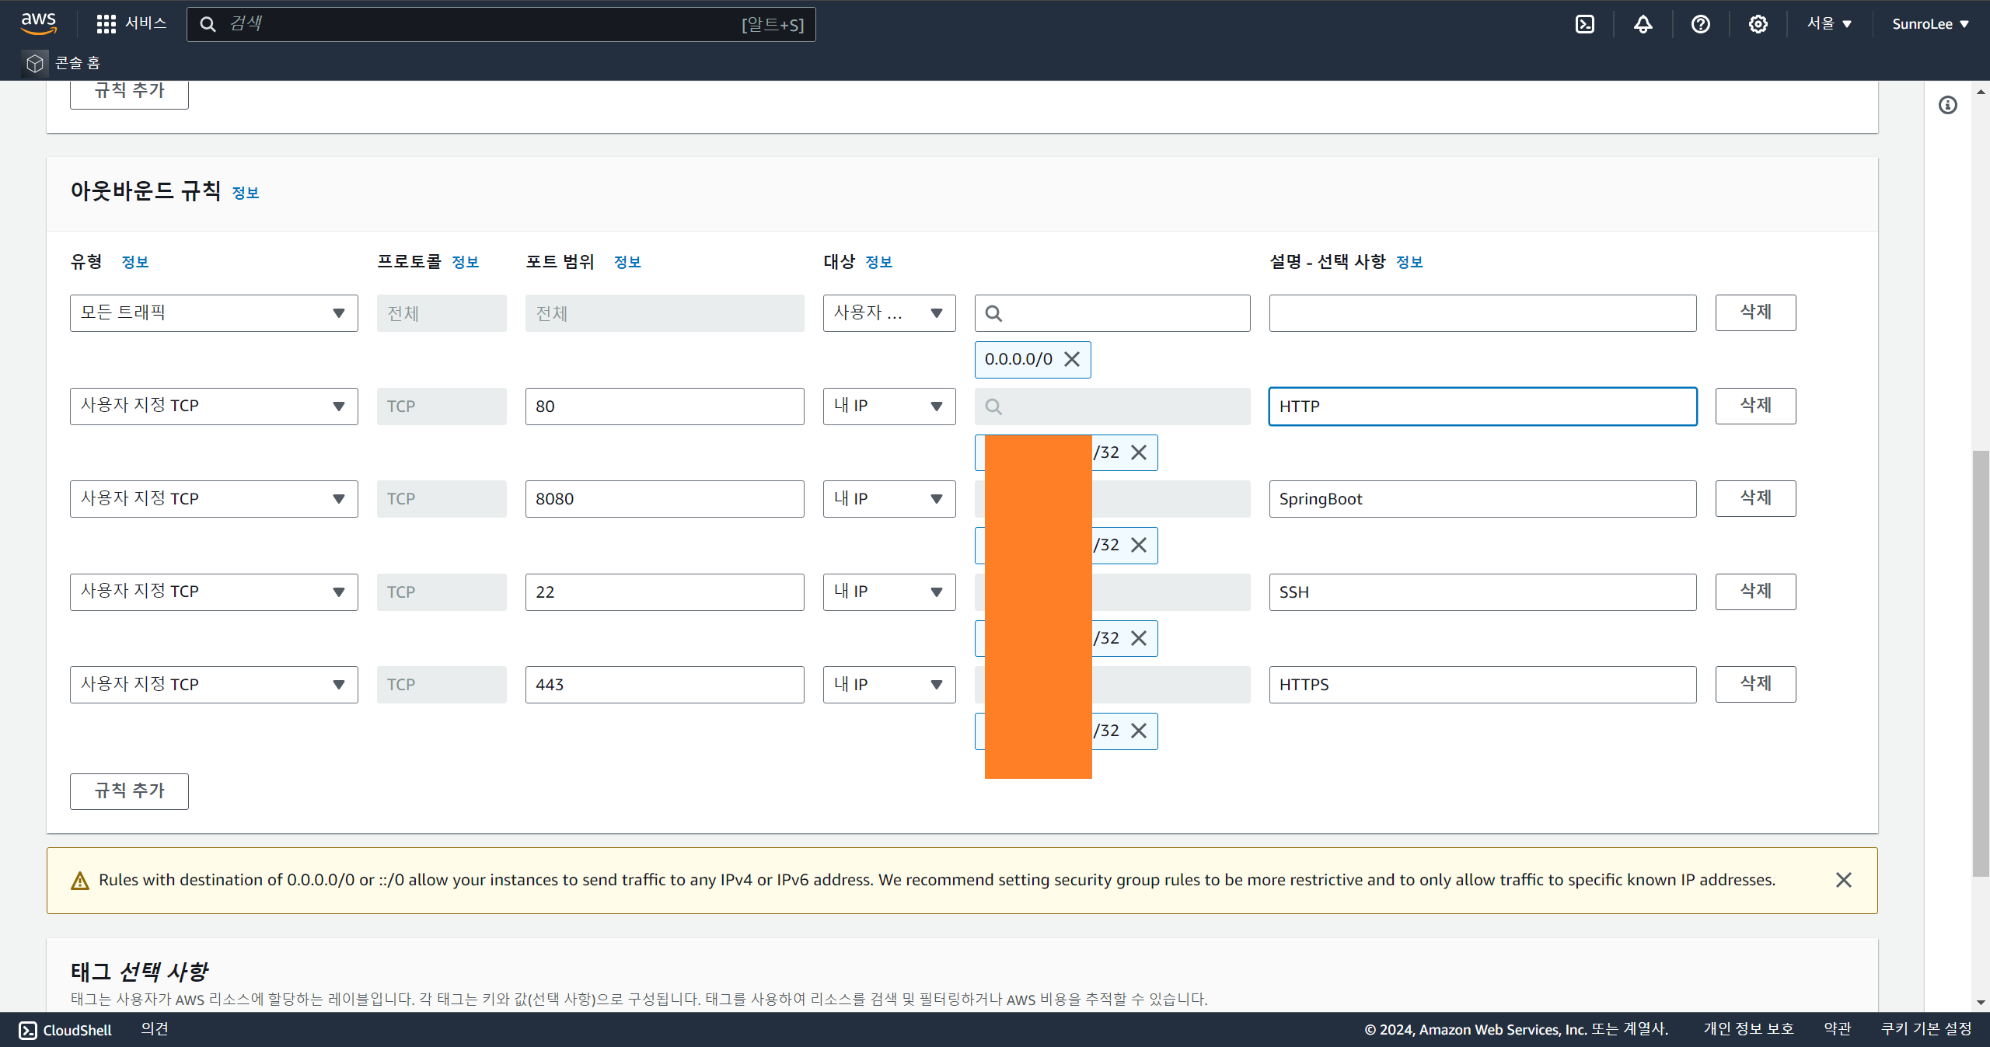The width and height of the screenshot is (1990, 1047).
Task: Click the port range field containing 8080
Action: [x=664, y=499]
